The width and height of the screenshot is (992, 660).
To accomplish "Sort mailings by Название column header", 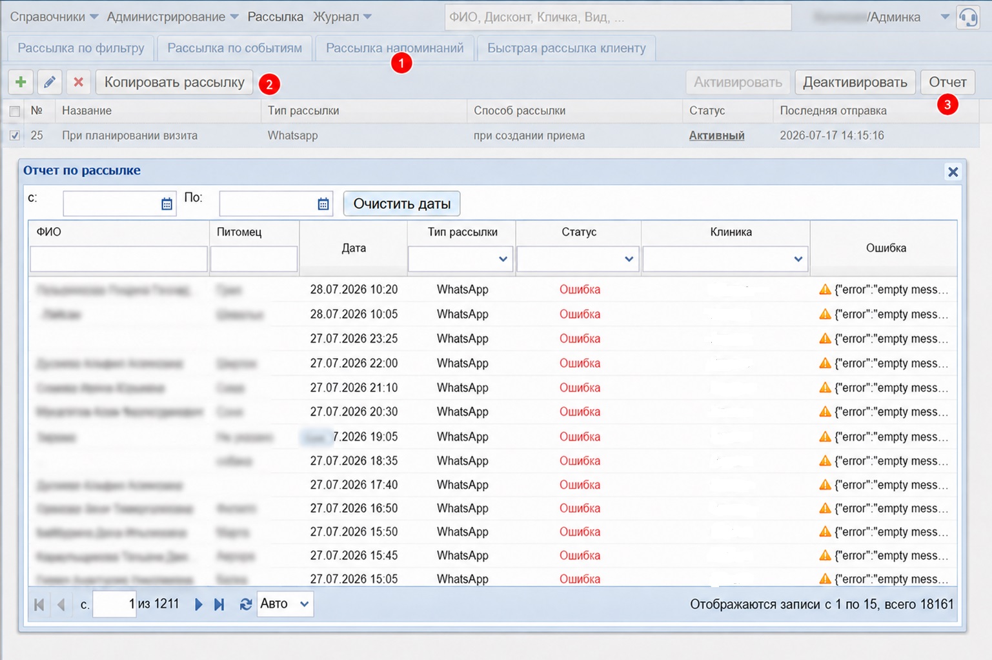I will coord(158,111).
